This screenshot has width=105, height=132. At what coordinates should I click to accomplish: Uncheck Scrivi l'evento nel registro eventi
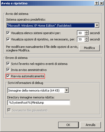tap(8, 64)
